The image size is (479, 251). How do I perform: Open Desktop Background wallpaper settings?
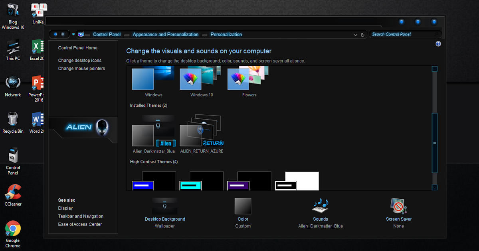(165, 219)
